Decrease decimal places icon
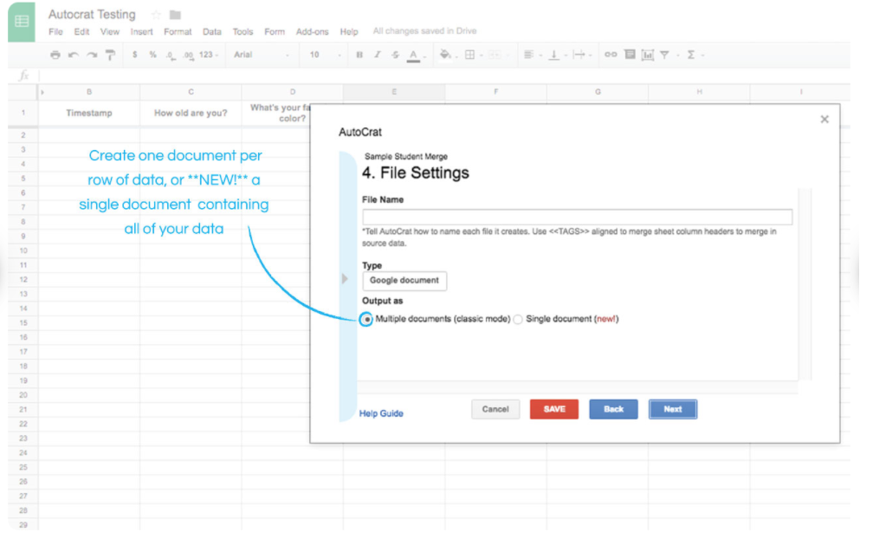The height and width of the screenshot is (539, 873). point(171,55)
